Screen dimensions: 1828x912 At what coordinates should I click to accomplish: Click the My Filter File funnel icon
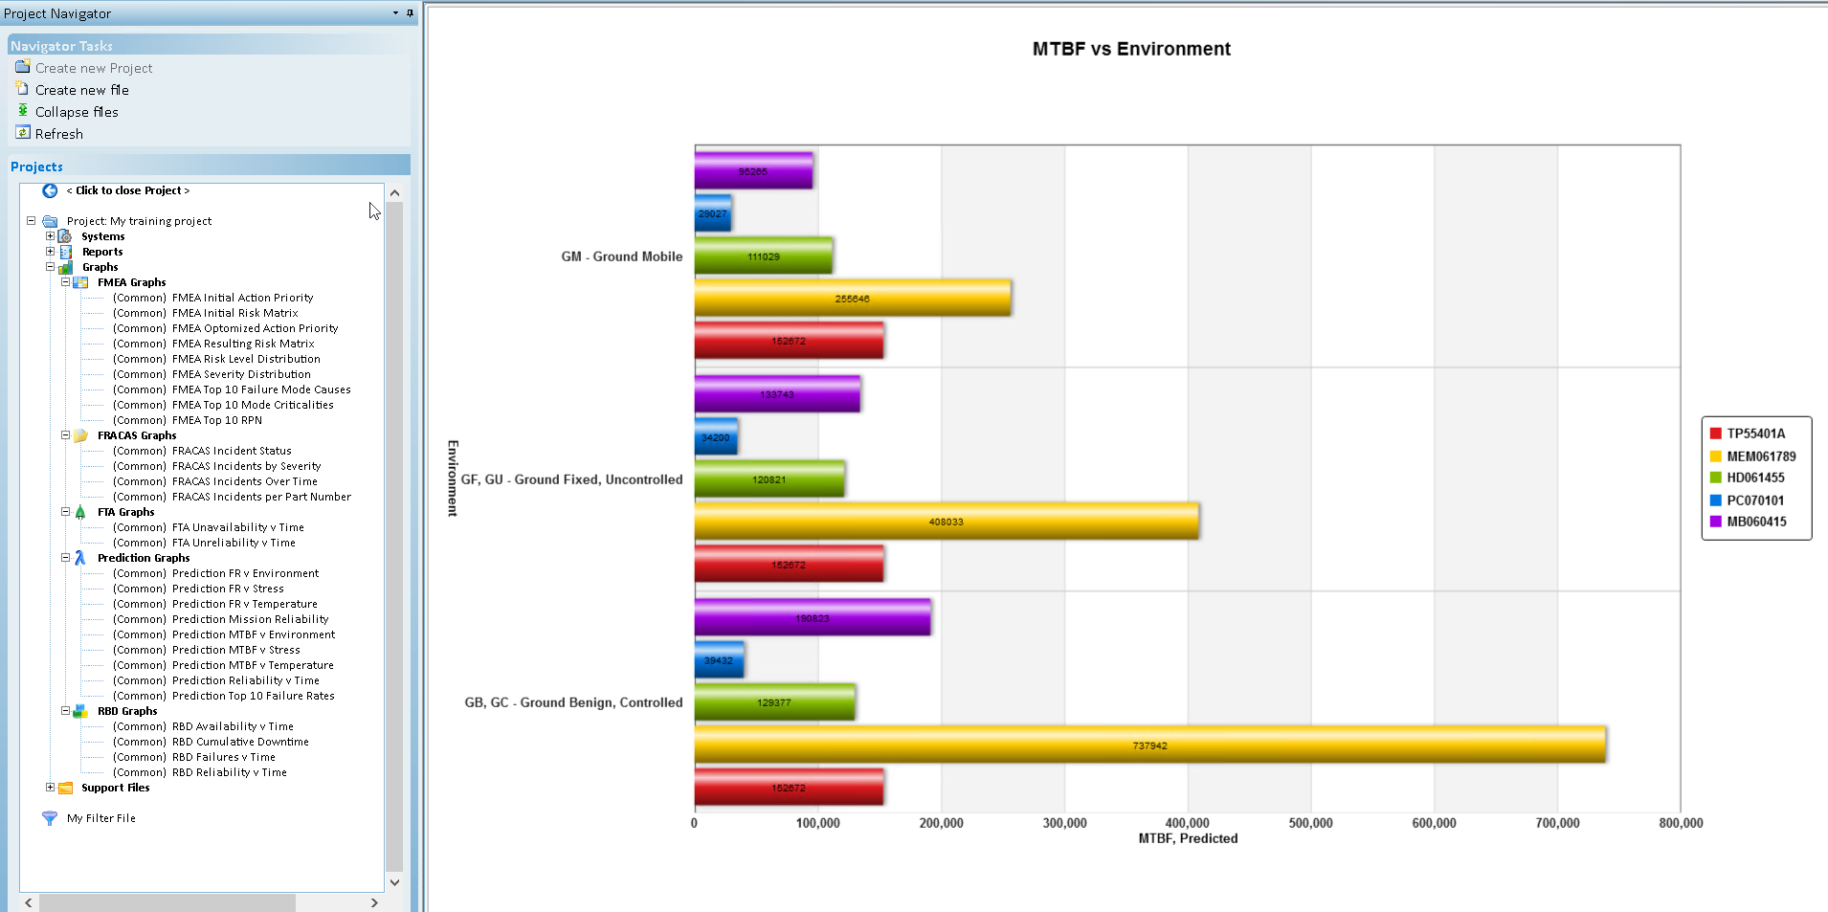click(50, 818)
